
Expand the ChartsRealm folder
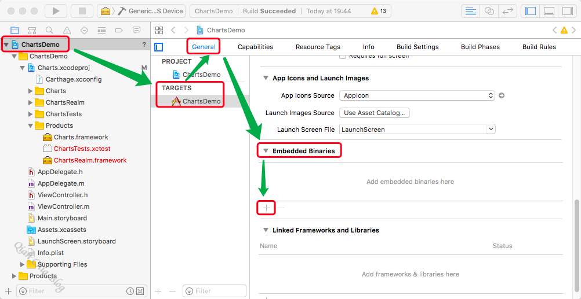point(30,102)
